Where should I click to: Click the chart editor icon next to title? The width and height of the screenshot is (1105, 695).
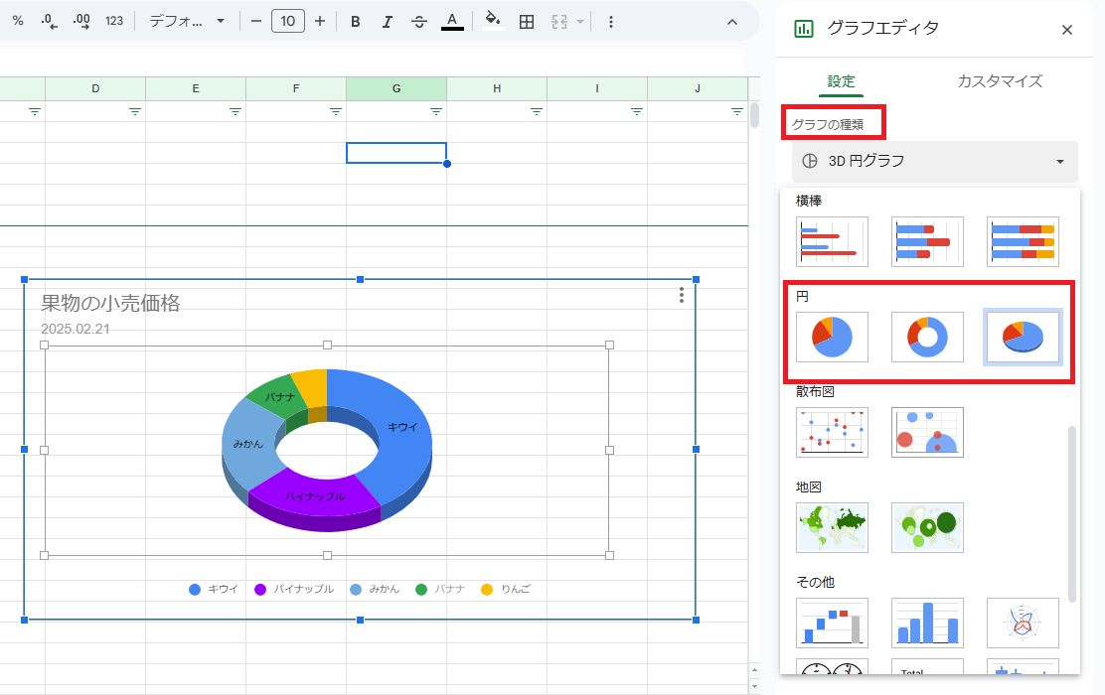[804, 29]
